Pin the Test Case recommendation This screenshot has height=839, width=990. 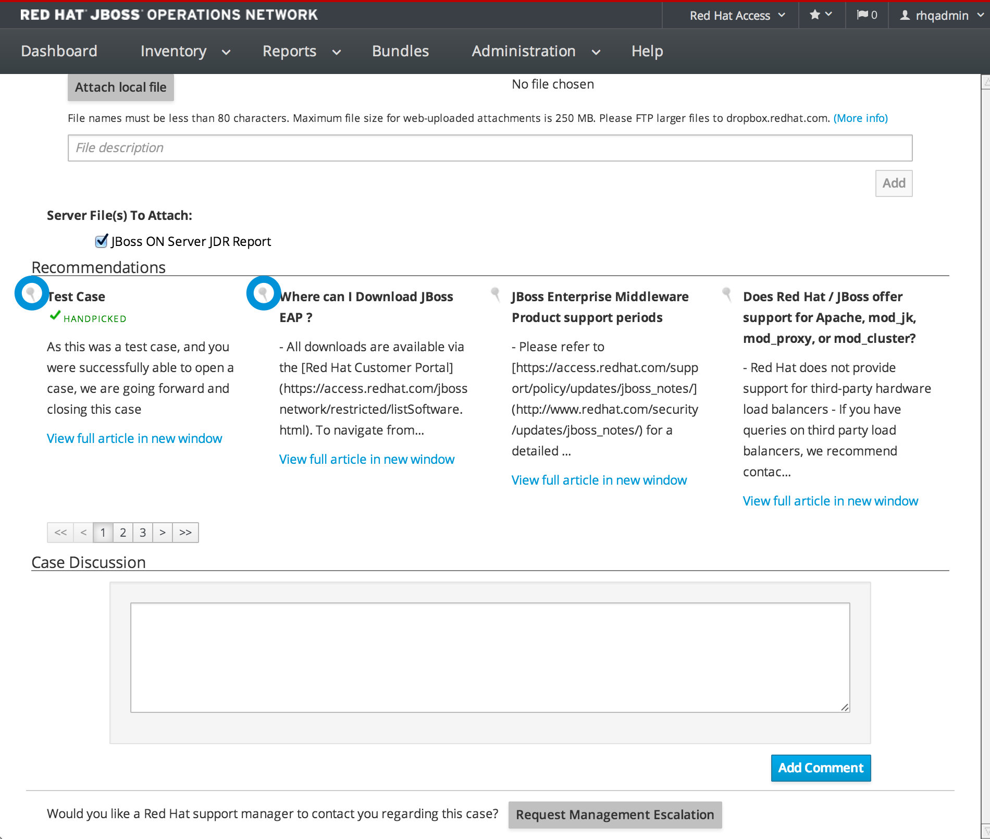coord(31,293)
